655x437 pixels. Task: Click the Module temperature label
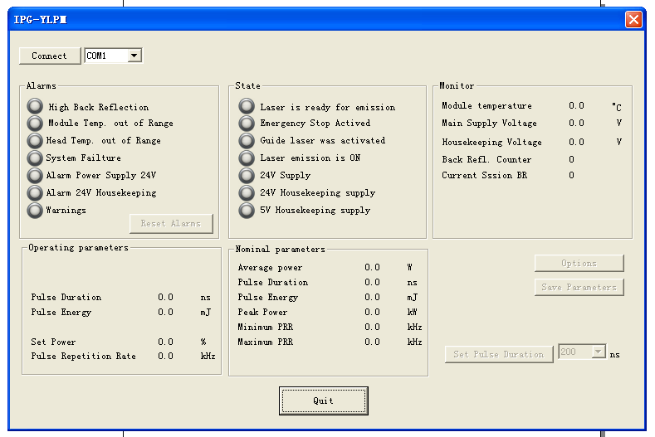click(486, 106)
